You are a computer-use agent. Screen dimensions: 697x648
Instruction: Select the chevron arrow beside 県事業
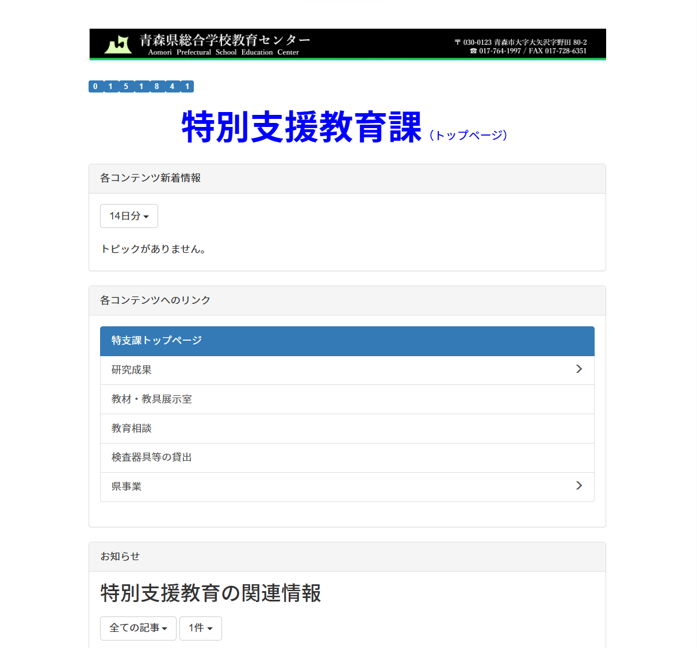579,486
